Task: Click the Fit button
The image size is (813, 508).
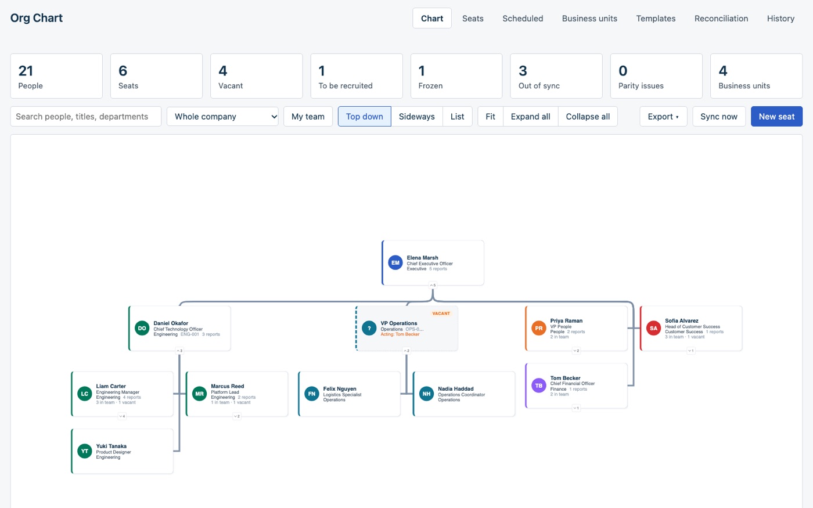Action: [490, 116]
